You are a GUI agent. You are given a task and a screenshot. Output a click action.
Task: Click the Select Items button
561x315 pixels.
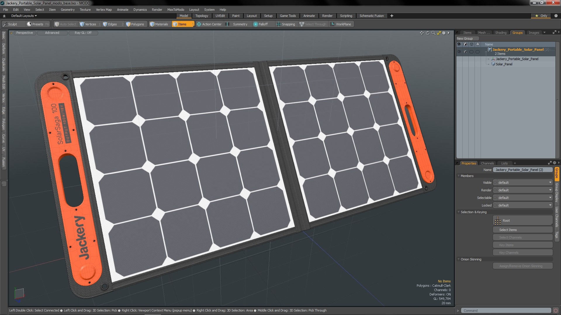[x=522, y=230]
